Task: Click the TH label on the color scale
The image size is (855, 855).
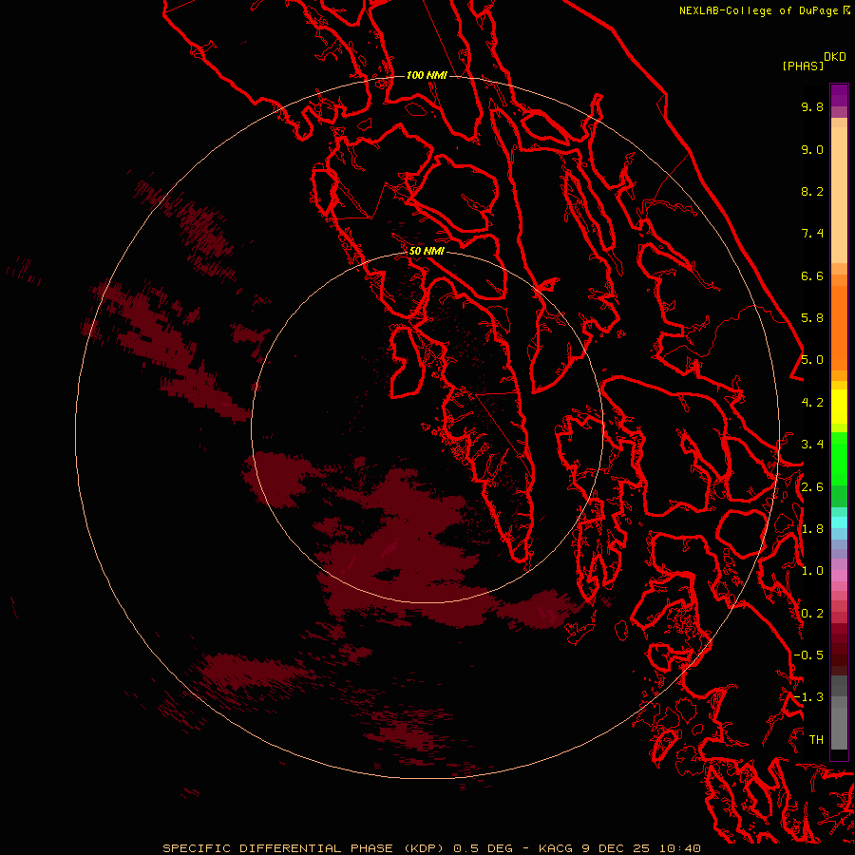Action: click(816, 740)
